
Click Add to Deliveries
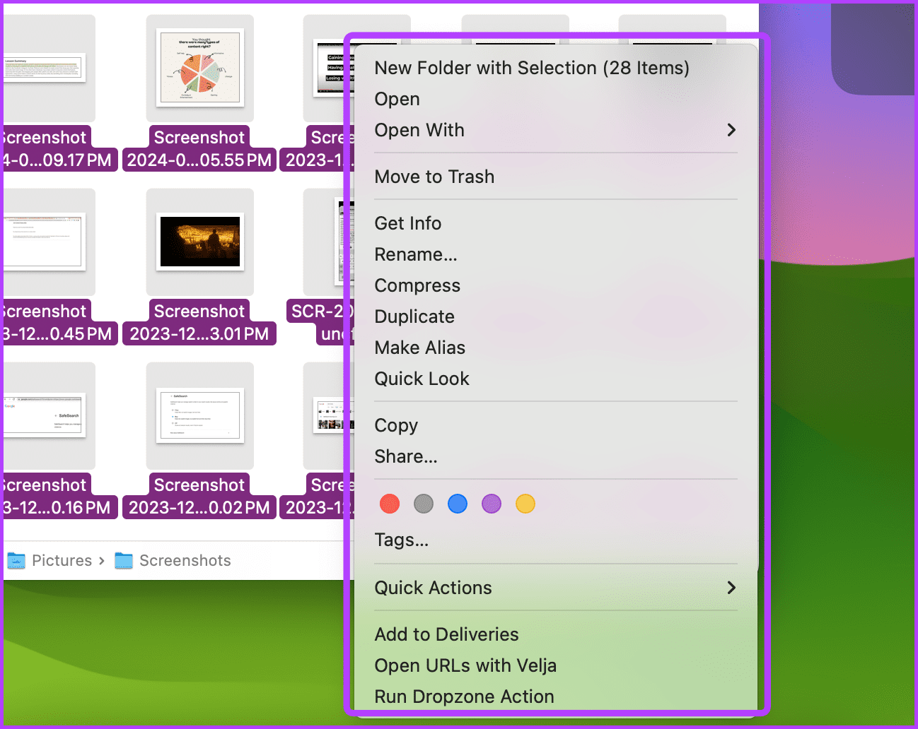pyautogui.click(x=447, y=634)
